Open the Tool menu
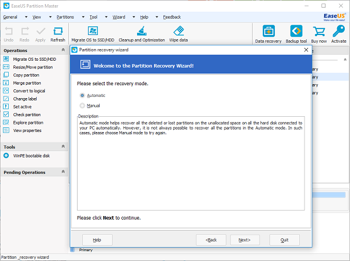 93,17
